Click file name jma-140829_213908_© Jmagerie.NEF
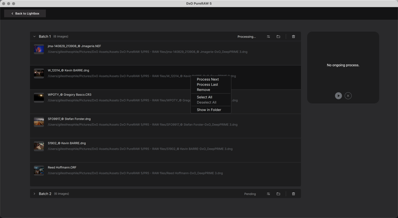The width and height of the screenshot is (398, 218). [x=74, y=46]
